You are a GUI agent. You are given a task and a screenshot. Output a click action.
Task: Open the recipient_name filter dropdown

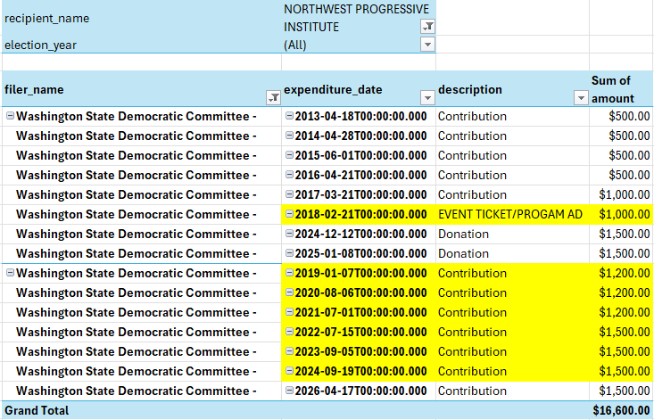427,27
